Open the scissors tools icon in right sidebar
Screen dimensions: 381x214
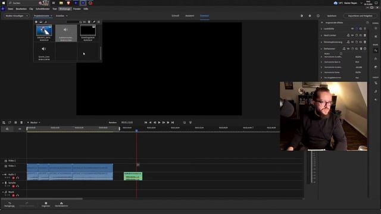tap(376, 37)
